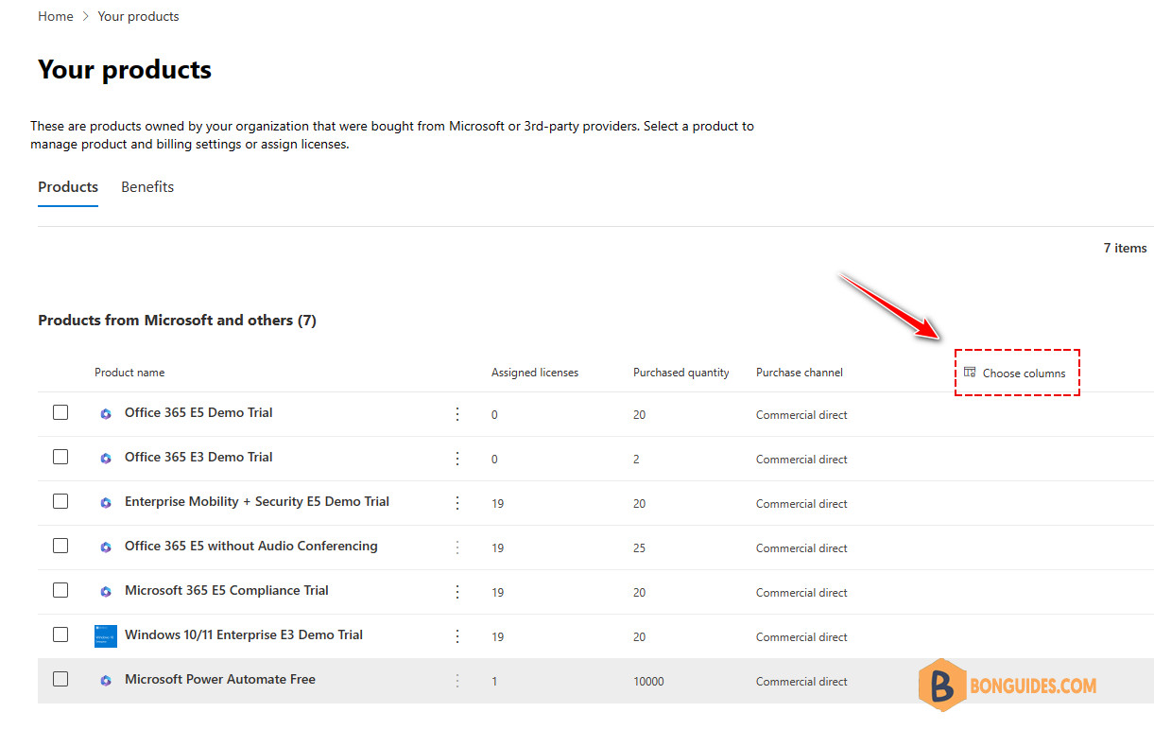Open the Choose columns option
Viewport: 1154px width, 747px height.
point(1015,373)
